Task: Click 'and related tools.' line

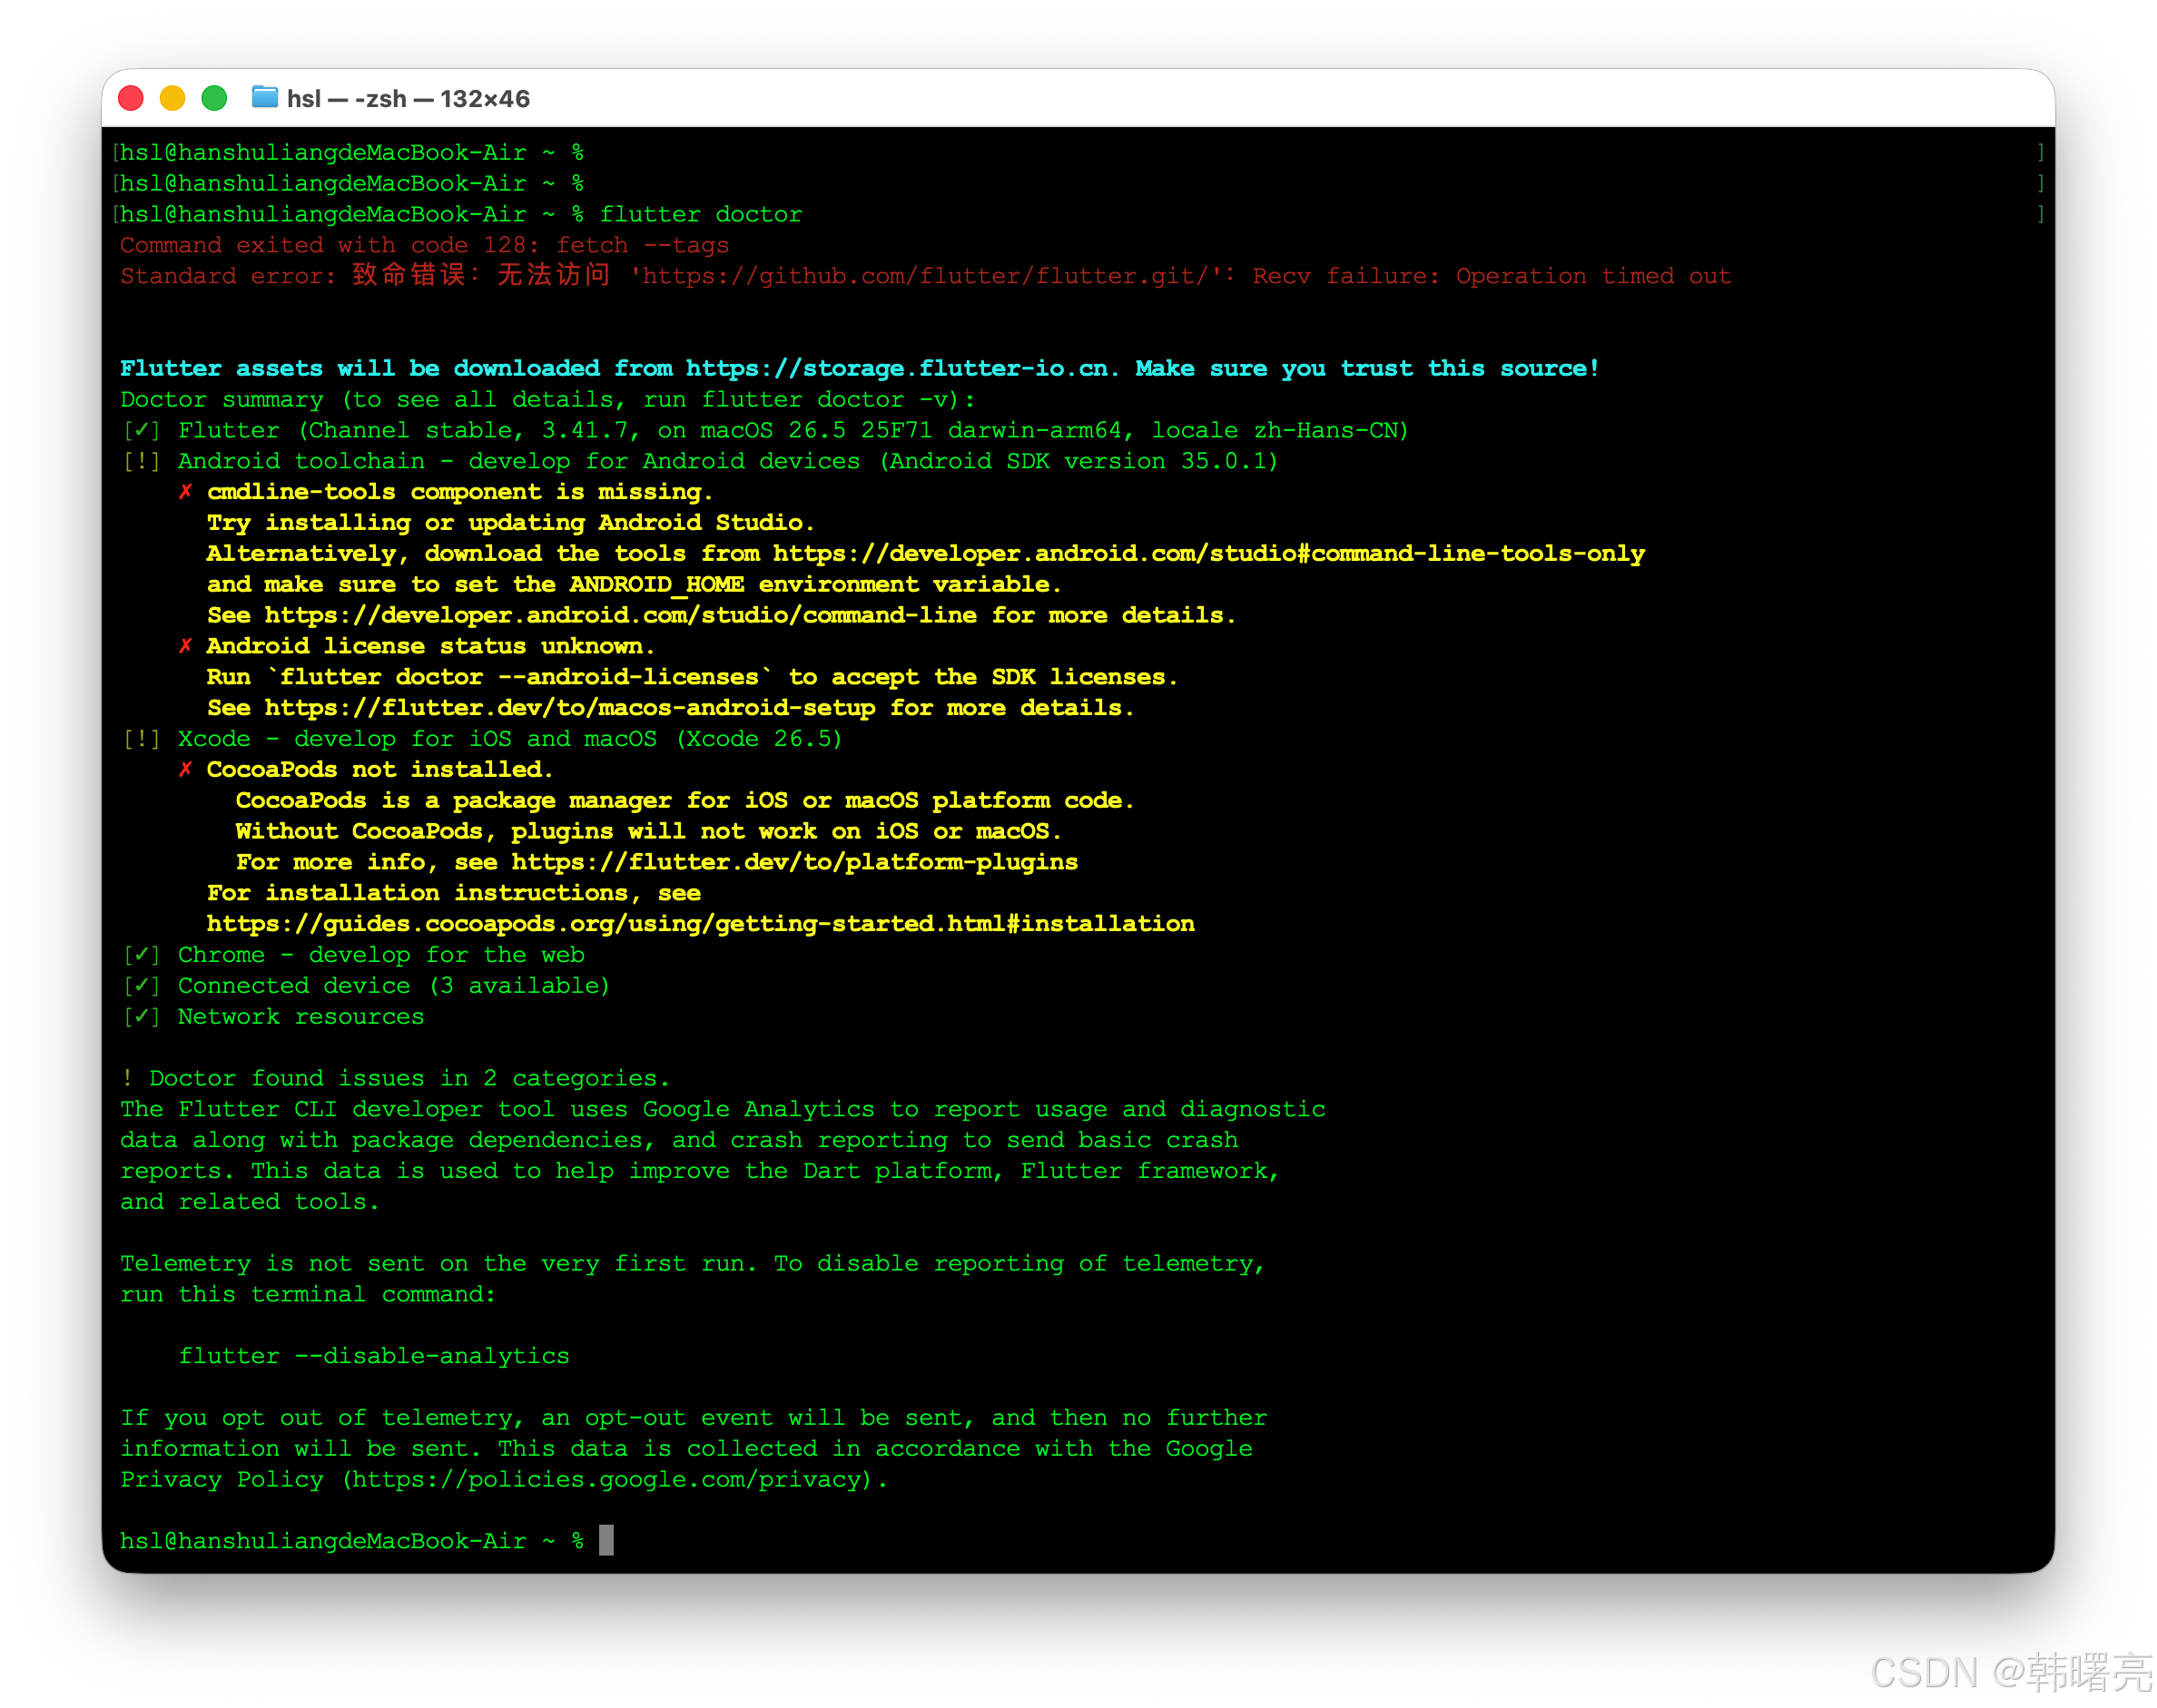Action: (x=251, y=1203)
